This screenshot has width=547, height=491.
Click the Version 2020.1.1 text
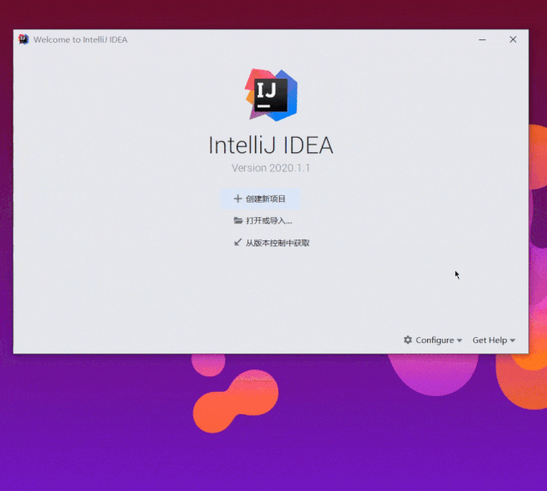coord(271,168)
